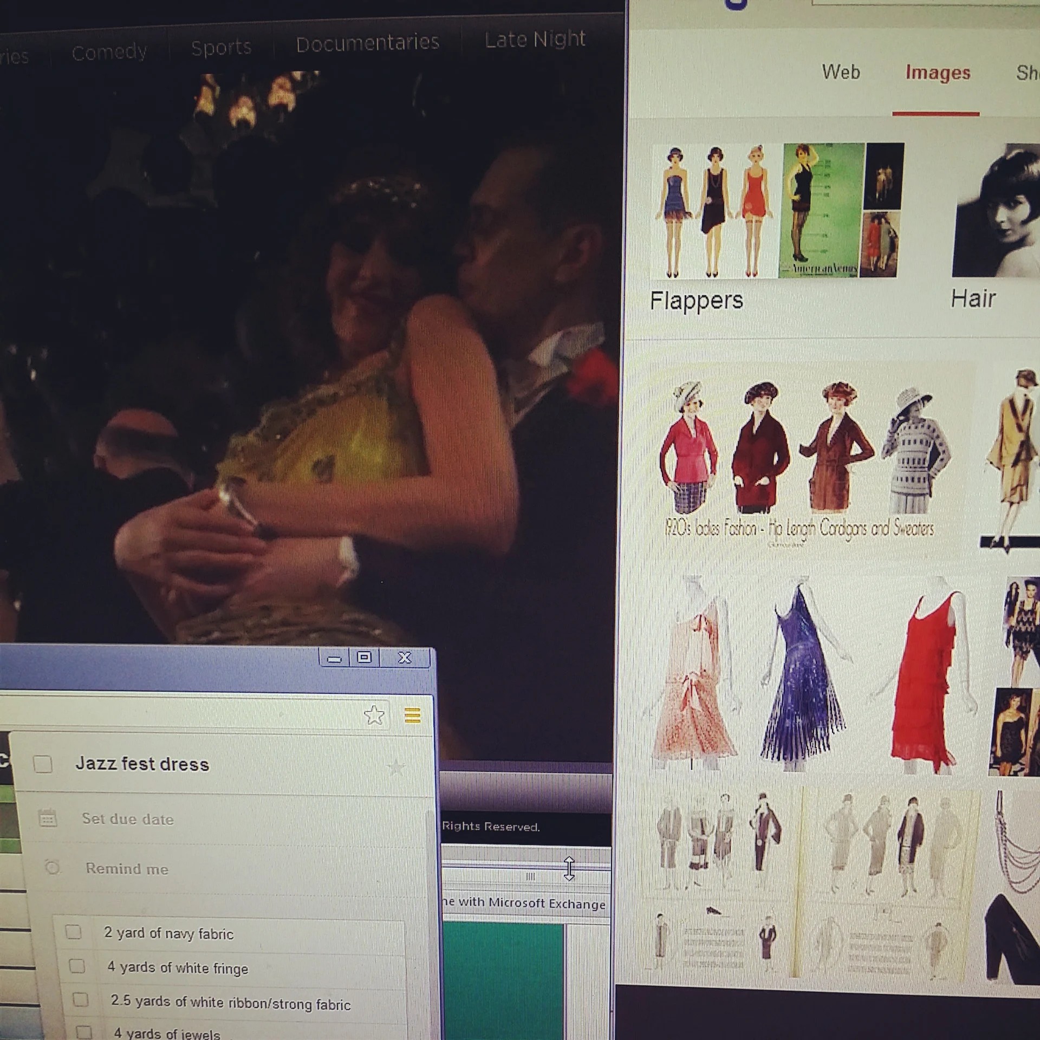Check the 2 yard of navy fabric subtask

[x=74, y=932]
